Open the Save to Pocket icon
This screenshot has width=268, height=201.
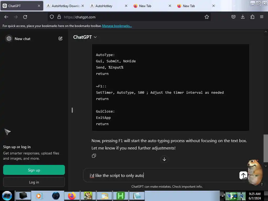click(x=233, y=17)
